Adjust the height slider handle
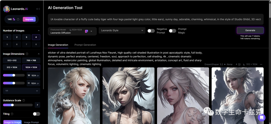Image resolution: width=271 pixels, height=124 pixels. (14, 83)
